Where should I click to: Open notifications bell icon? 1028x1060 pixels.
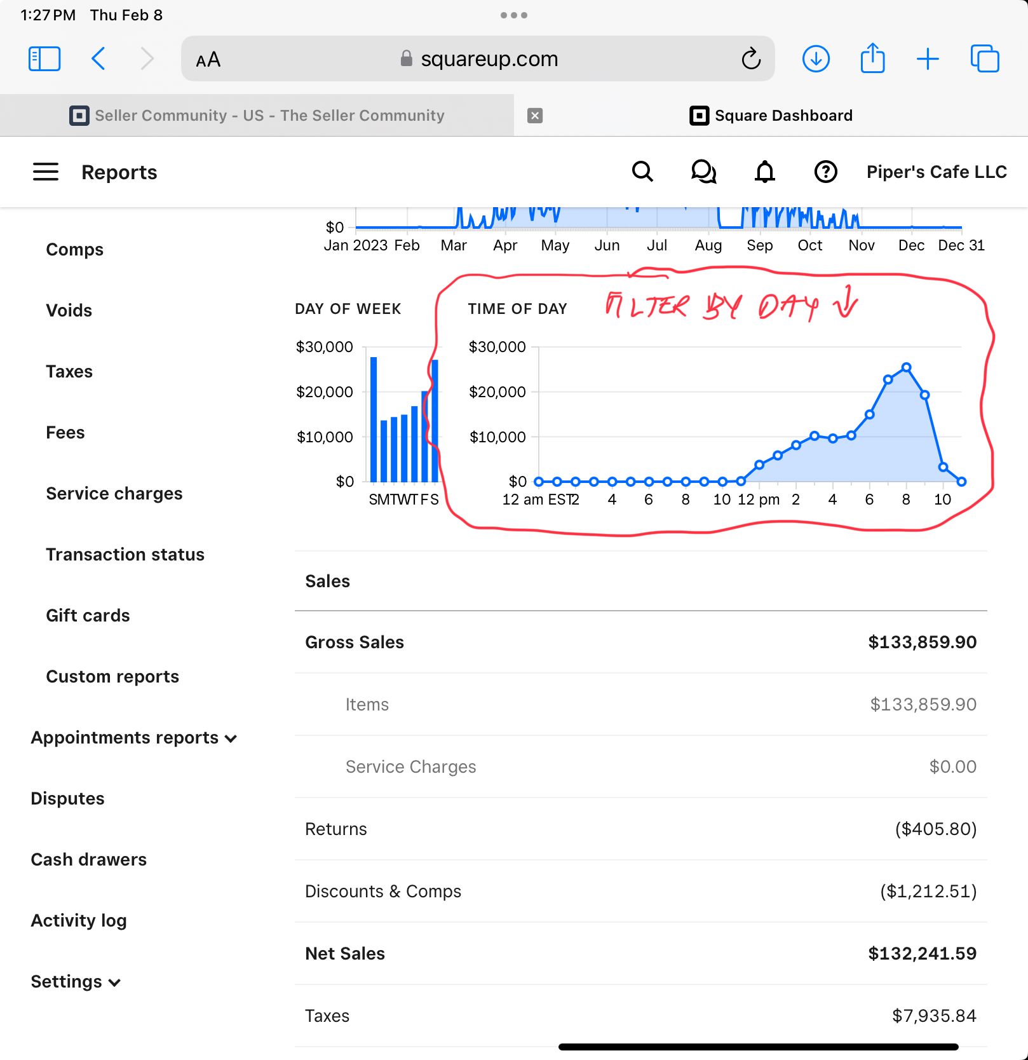[764, 172]
